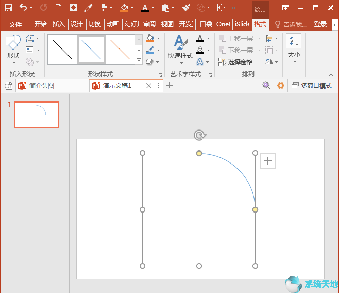339x293 pixels.
Task: Open the 快速样式 WordArt quick styles
Action: [x=180, y=50]
